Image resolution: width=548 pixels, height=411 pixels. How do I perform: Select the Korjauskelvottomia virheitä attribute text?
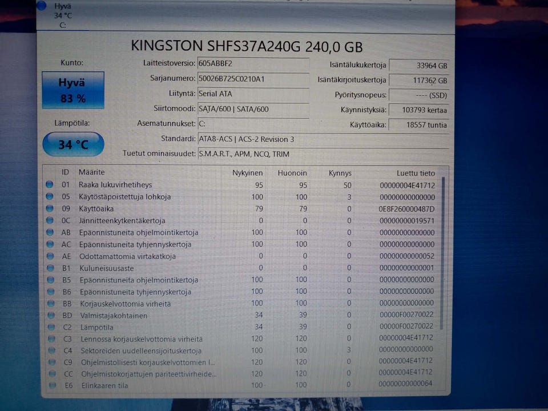126,304
